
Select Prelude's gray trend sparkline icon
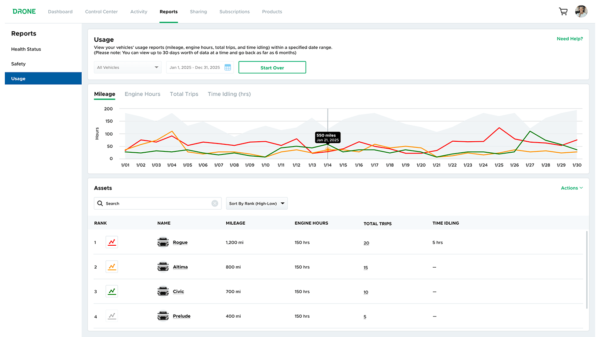111,315
